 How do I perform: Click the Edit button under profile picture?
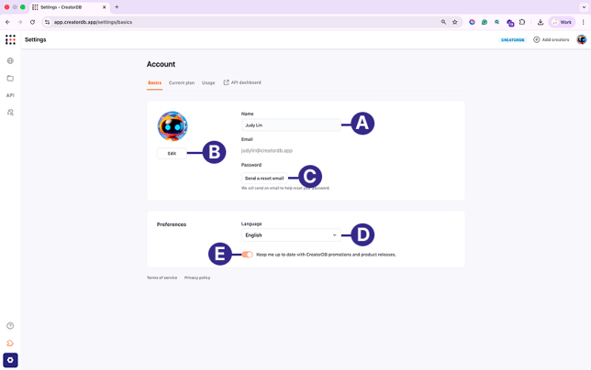pos(172,154)
